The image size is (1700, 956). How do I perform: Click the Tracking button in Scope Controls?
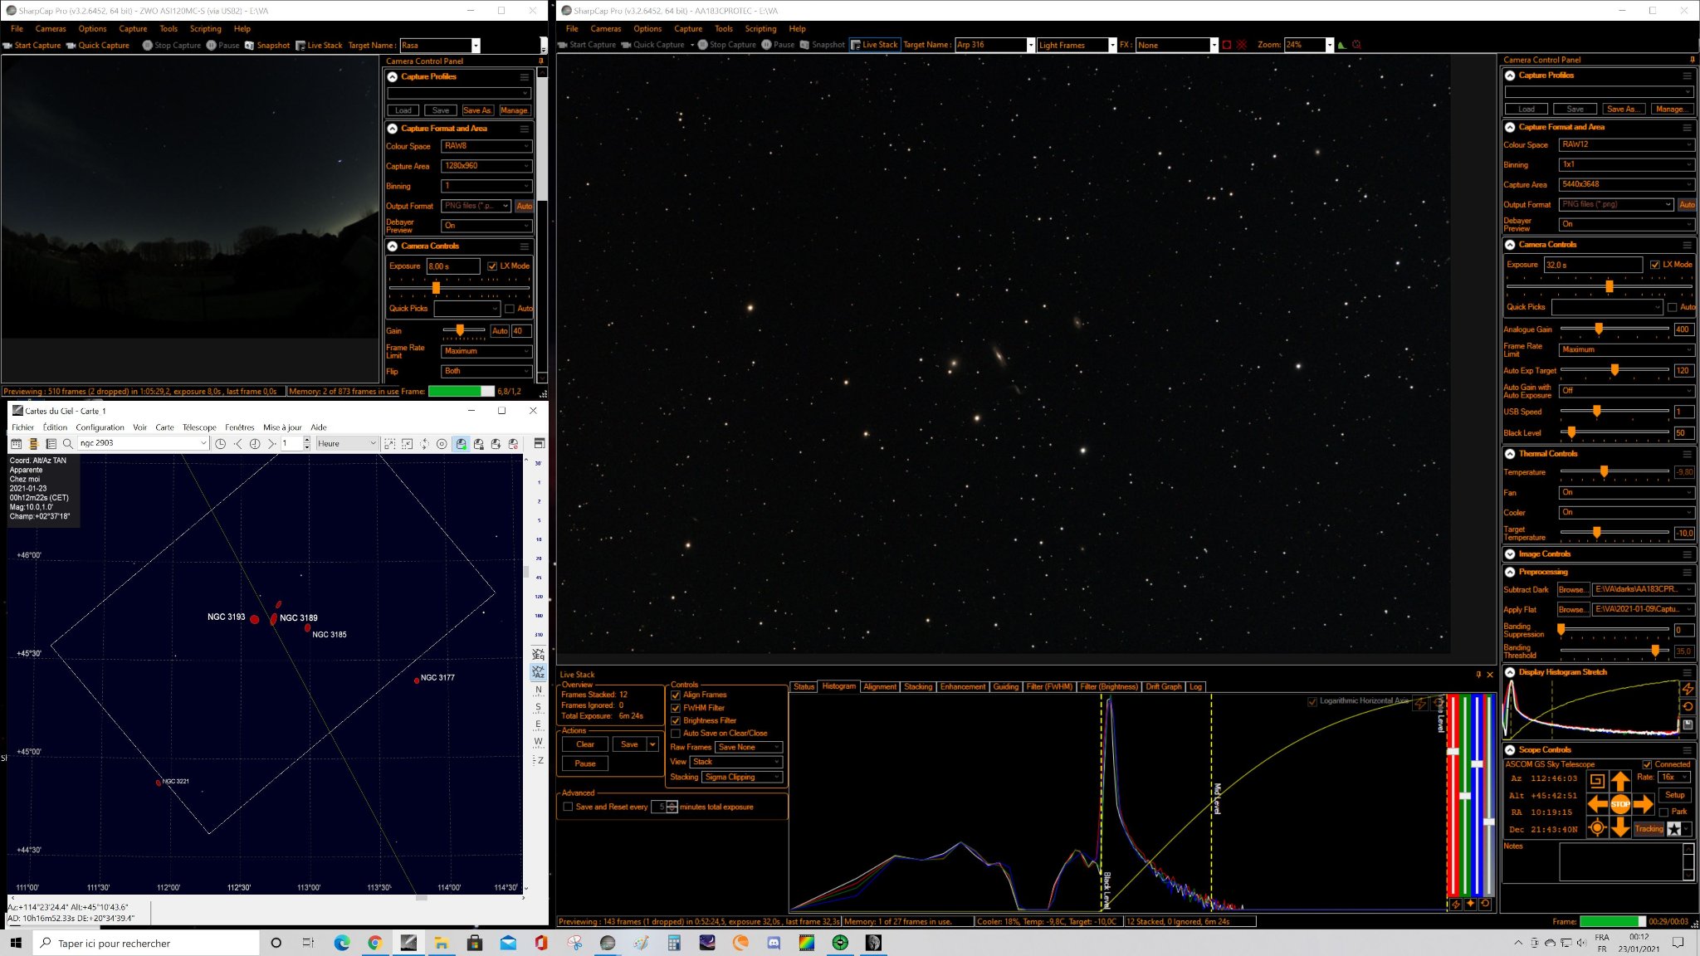pyautogui.click(x=1649, y=829)
